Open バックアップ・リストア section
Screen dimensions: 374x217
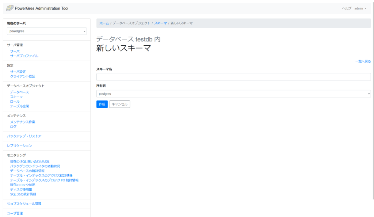click(x=24, y=136)
